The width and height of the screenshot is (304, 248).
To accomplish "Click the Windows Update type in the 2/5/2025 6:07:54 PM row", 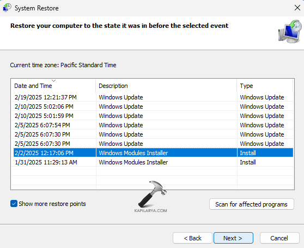I will [x=262, y=125].
